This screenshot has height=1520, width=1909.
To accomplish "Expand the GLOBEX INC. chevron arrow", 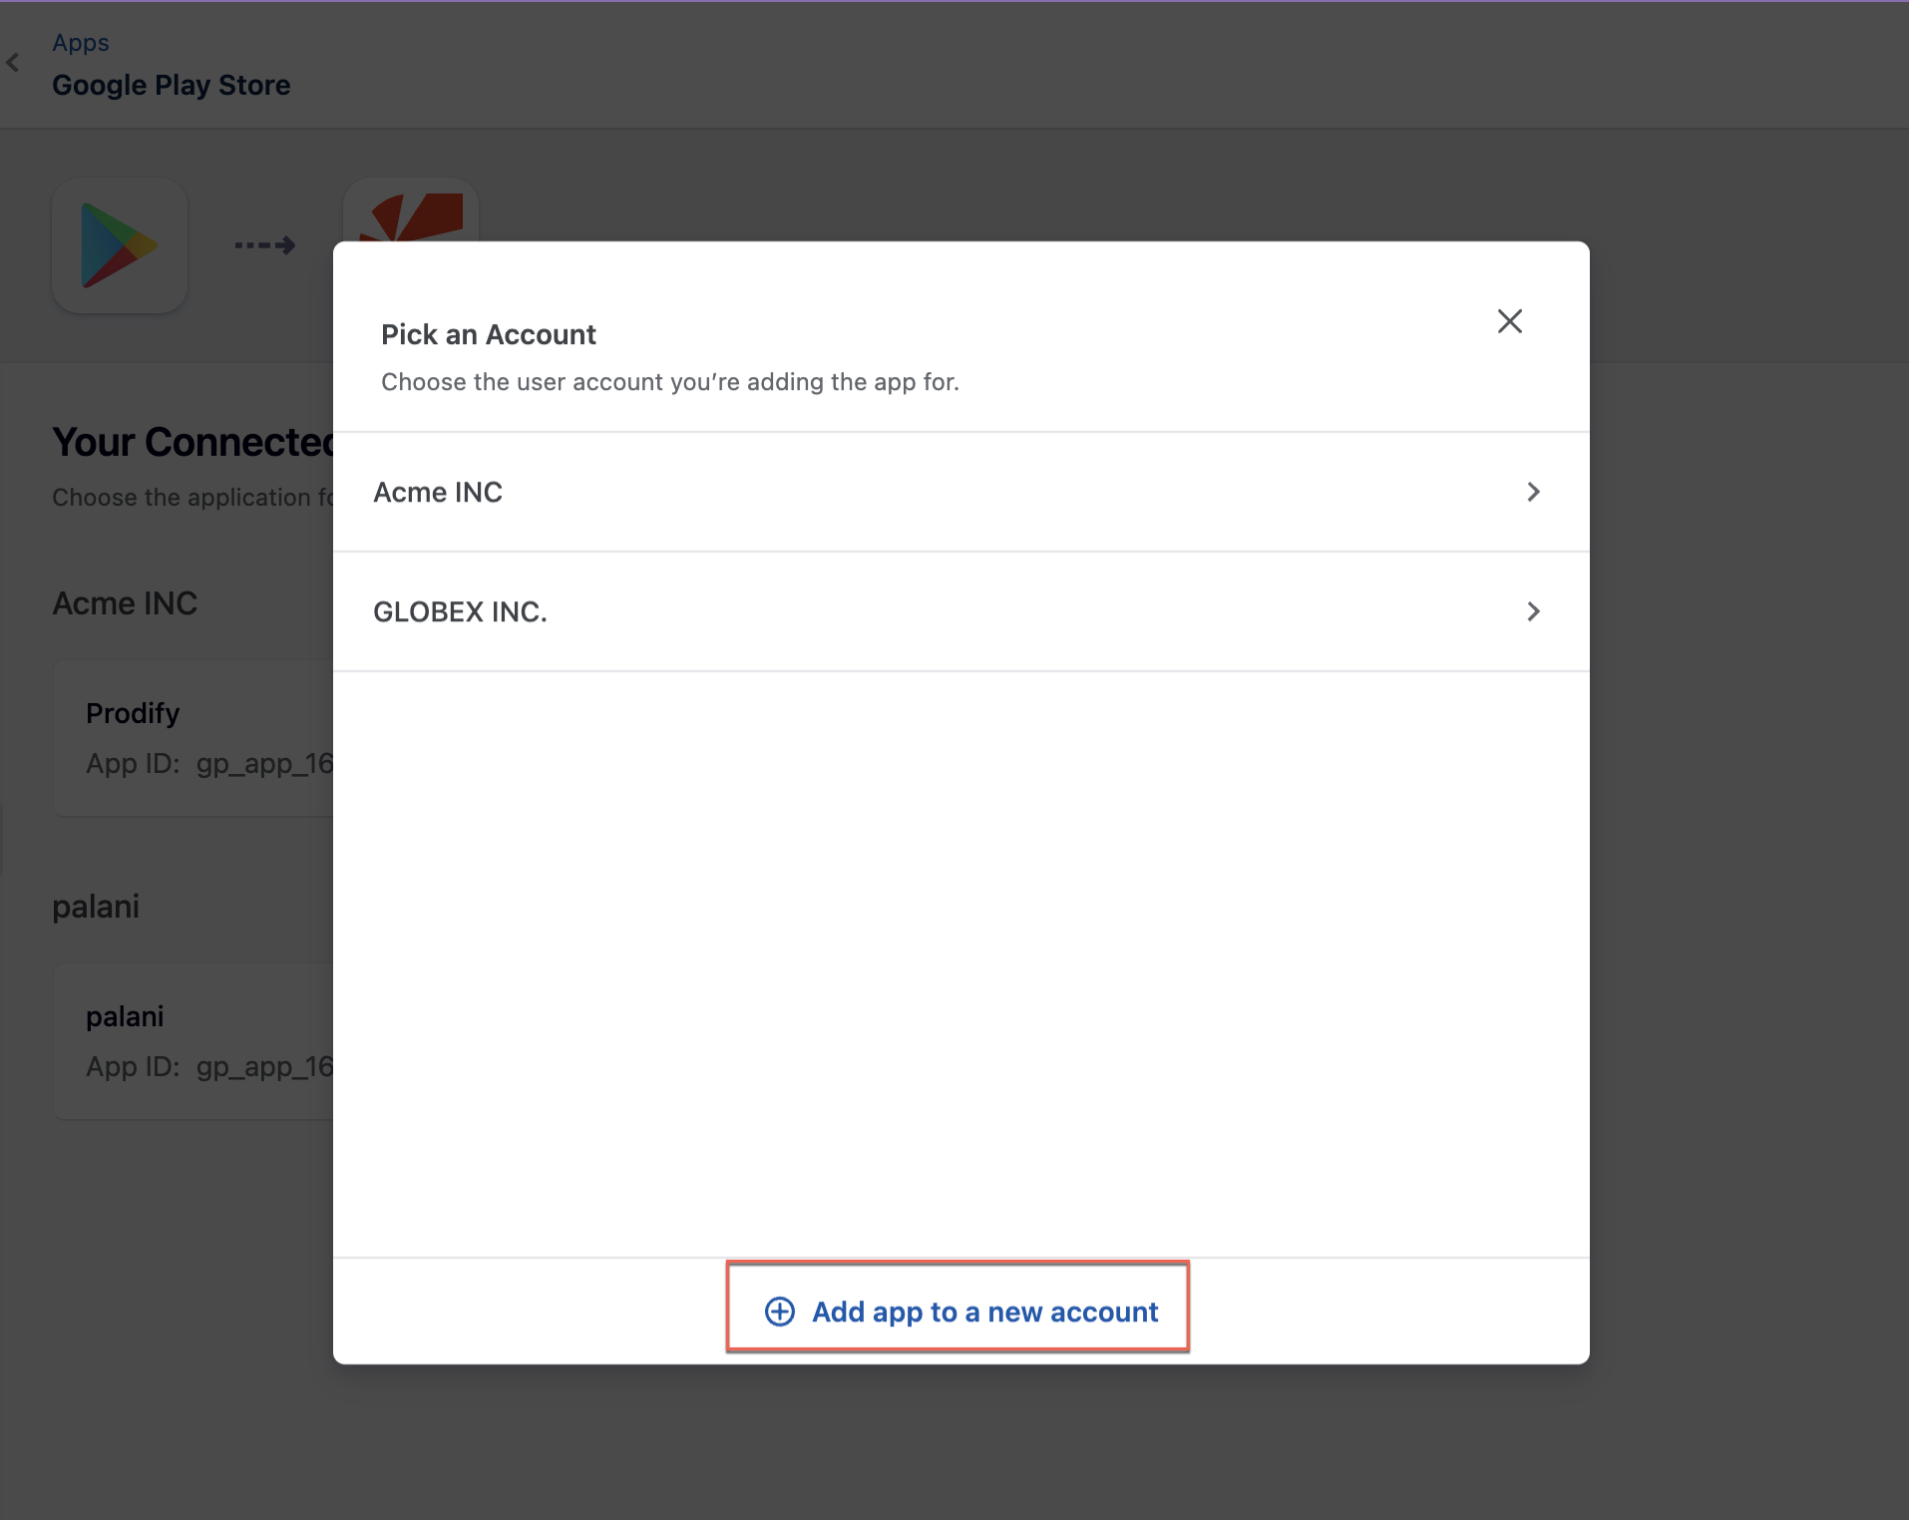I will 1533,611.
